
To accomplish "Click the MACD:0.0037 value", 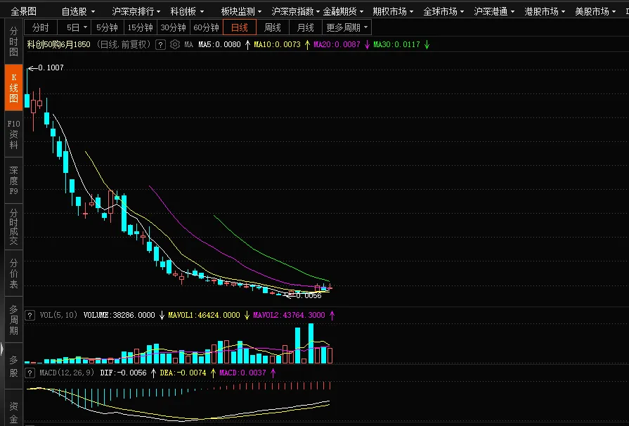I will (x=242, y=373).
